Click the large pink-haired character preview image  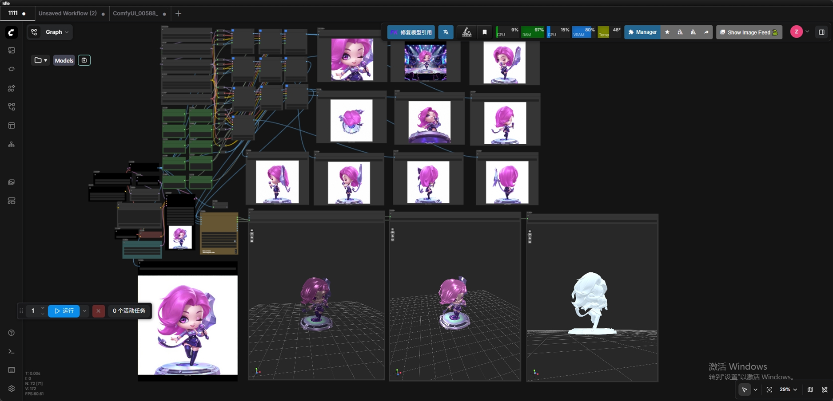[187, 325]
